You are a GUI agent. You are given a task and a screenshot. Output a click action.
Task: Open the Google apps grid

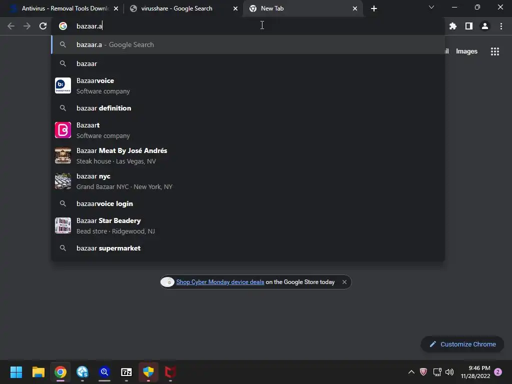[x=494, y=51]
